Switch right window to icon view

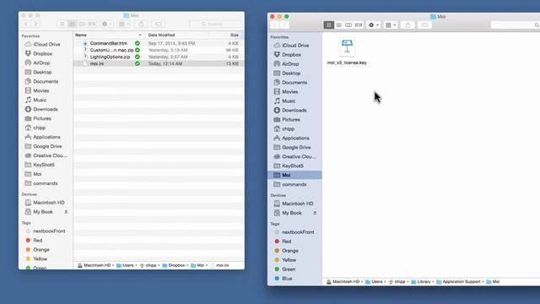328,25
